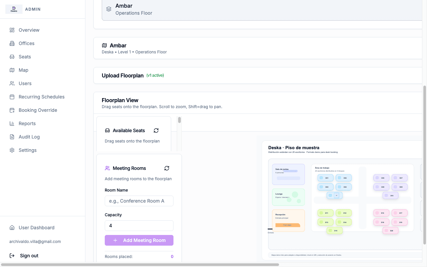Click the Overview grid icon in sidebar
The width and height of the screenshot is (427, 267).
click(12, 30)
